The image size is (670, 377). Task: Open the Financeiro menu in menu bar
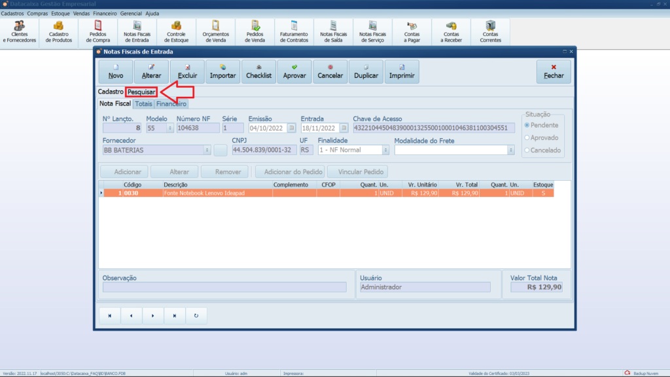pos(105,13)
